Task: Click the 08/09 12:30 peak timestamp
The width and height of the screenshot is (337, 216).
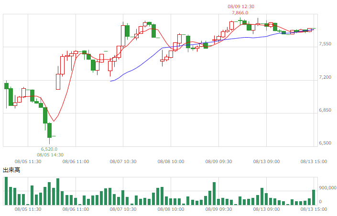Action: click(241, 6)
